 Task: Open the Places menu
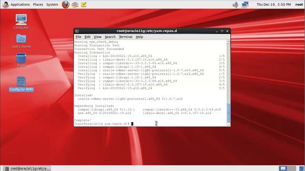38,4
